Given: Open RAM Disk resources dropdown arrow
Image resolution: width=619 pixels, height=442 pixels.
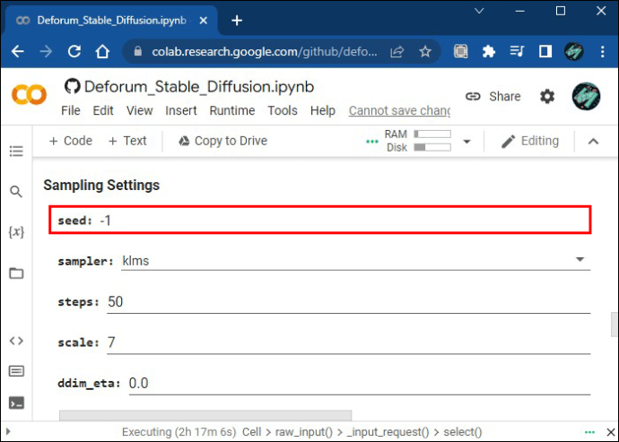Looking at the screenshot, I should coord(466,142).
